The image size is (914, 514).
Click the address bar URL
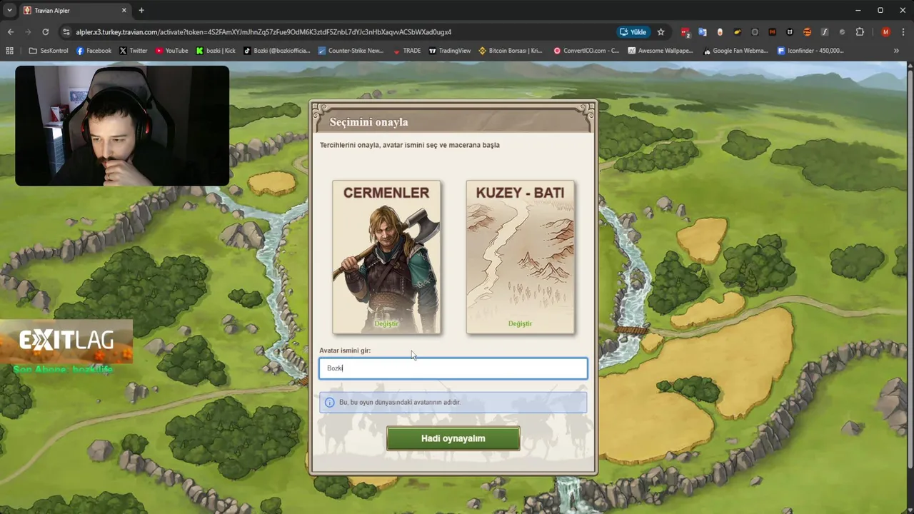[x=263, y=32]
